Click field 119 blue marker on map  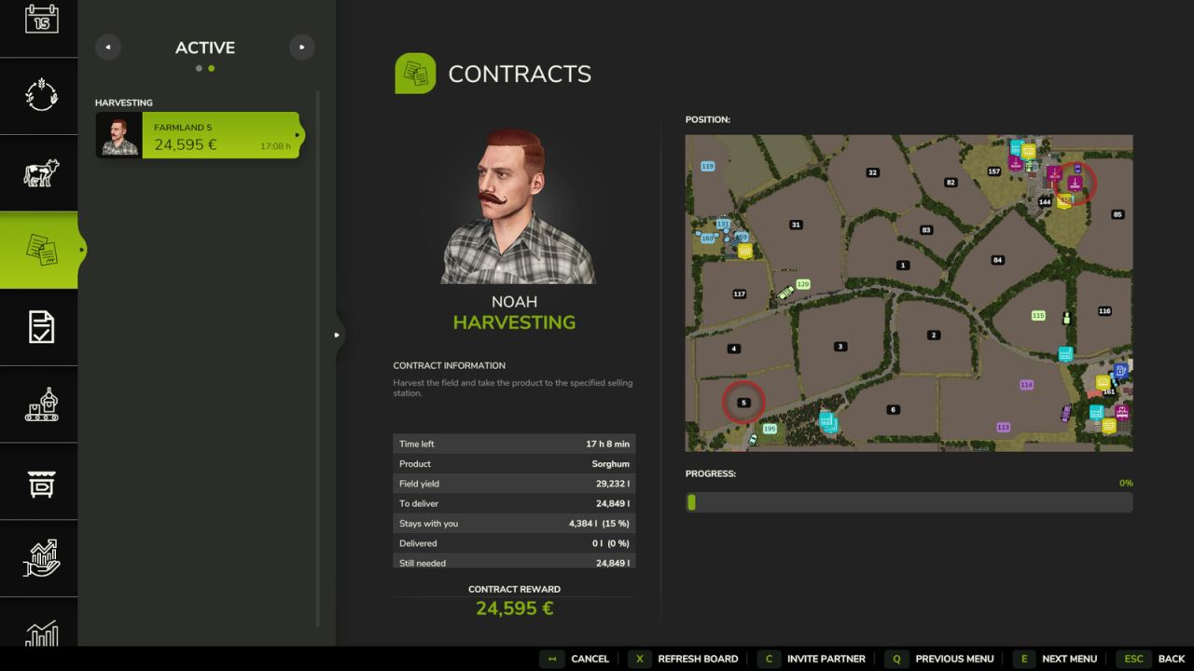click(707, 166)
